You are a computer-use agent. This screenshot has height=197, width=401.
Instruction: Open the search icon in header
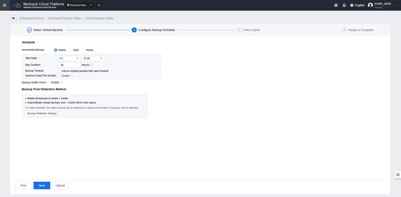click(x=99, y=5)
